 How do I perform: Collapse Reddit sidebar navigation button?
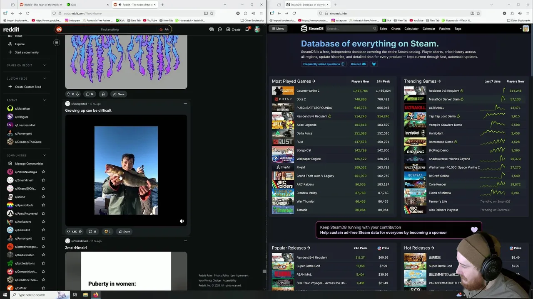coord(57,42)
